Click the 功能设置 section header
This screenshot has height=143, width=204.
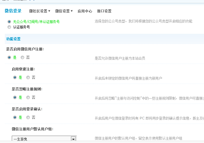(13, 39)
